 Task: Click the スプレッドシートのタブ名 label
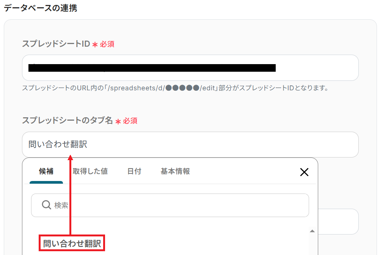coord(68,120)
